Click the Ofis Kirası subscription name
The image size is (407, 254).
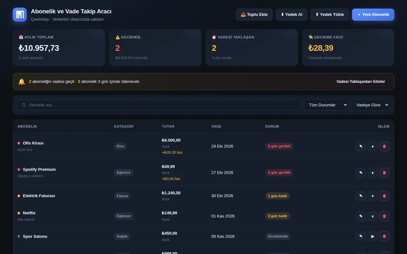click(x=33, y=143)
